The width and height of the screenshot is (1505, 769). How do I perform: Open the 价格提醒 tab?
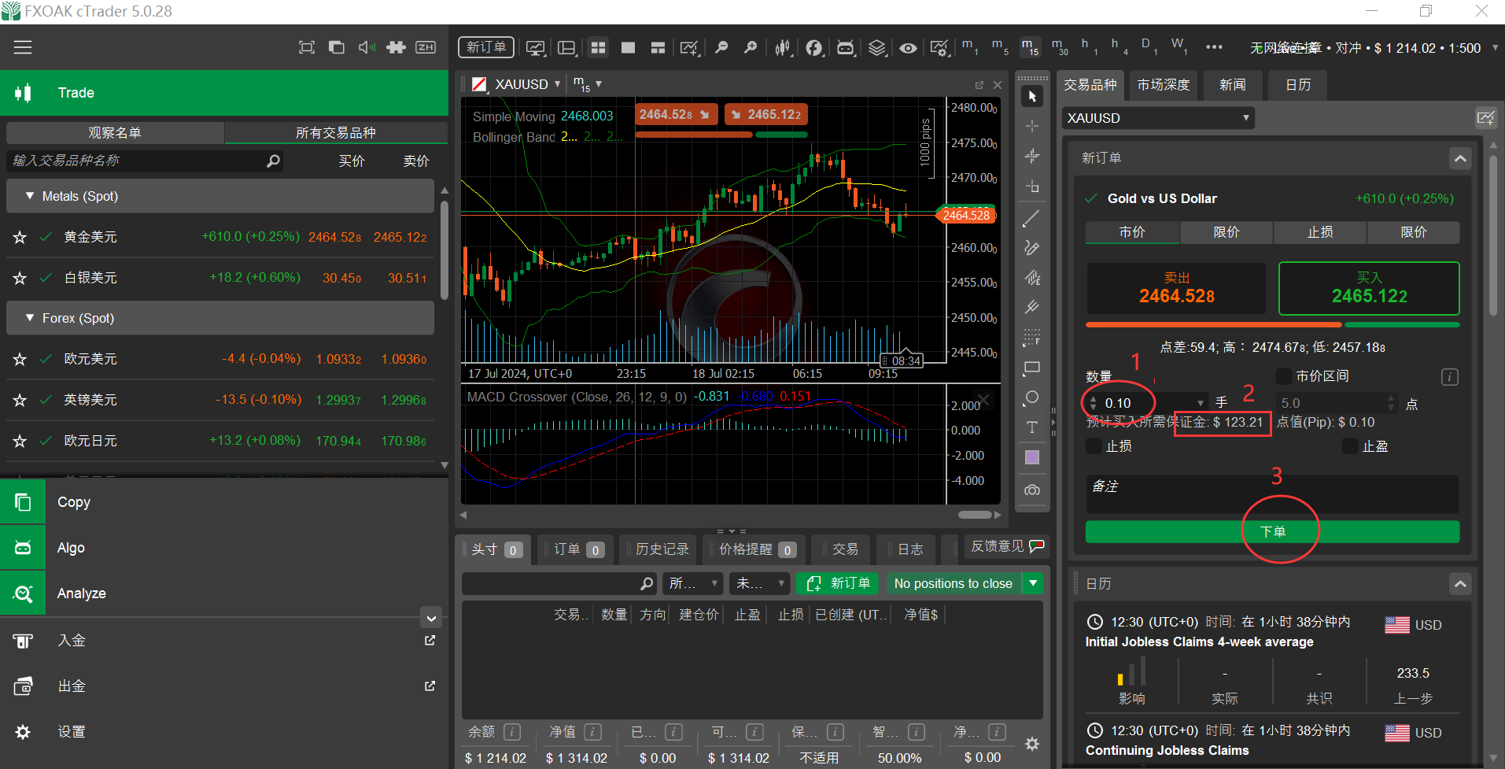click(x=753, y=549)
